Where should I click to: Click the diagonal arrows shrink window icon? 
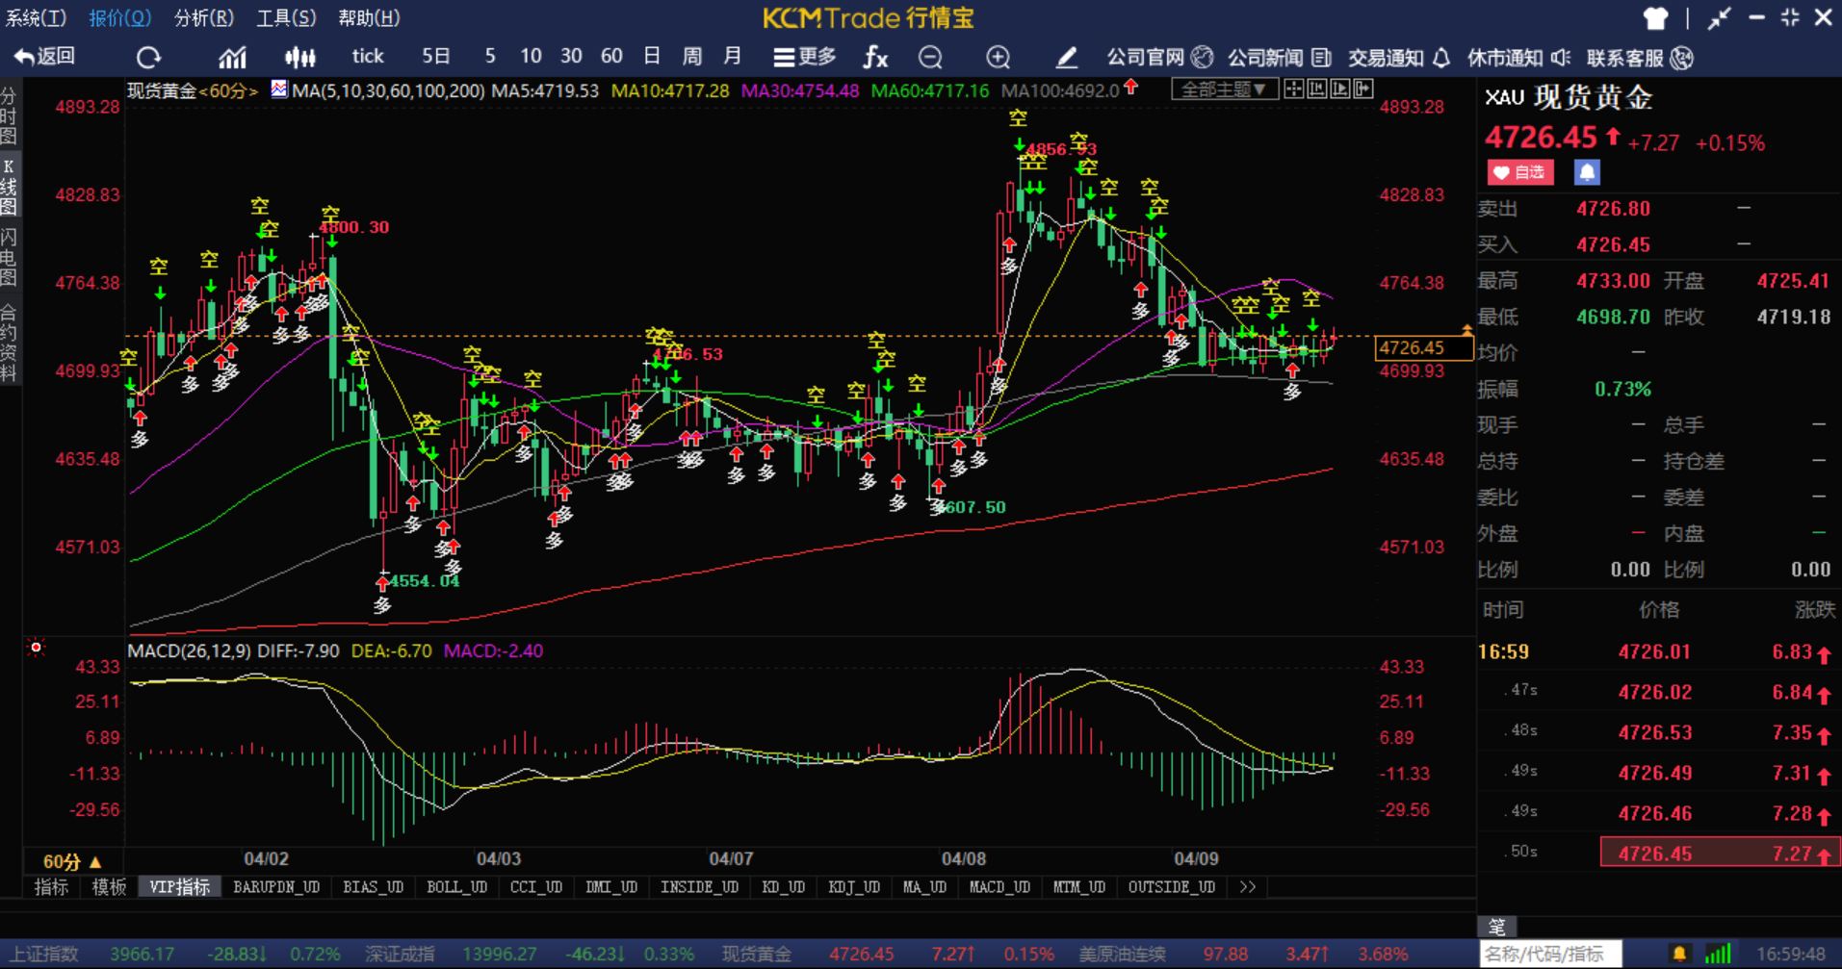pyautogui.click(x=1720, y=17)
